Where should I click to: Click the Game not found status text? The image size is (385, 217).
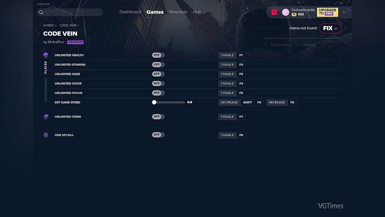click(x=303, y=28)
